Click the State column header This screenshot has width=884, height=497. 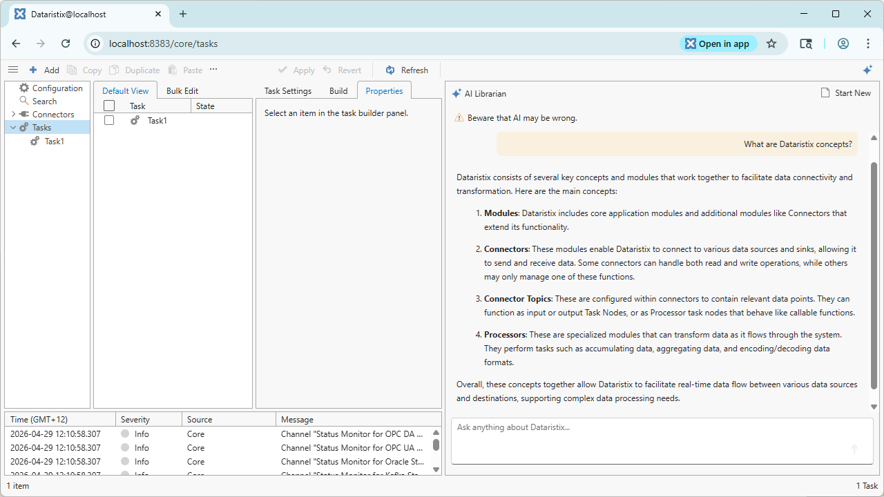point(221,106)
